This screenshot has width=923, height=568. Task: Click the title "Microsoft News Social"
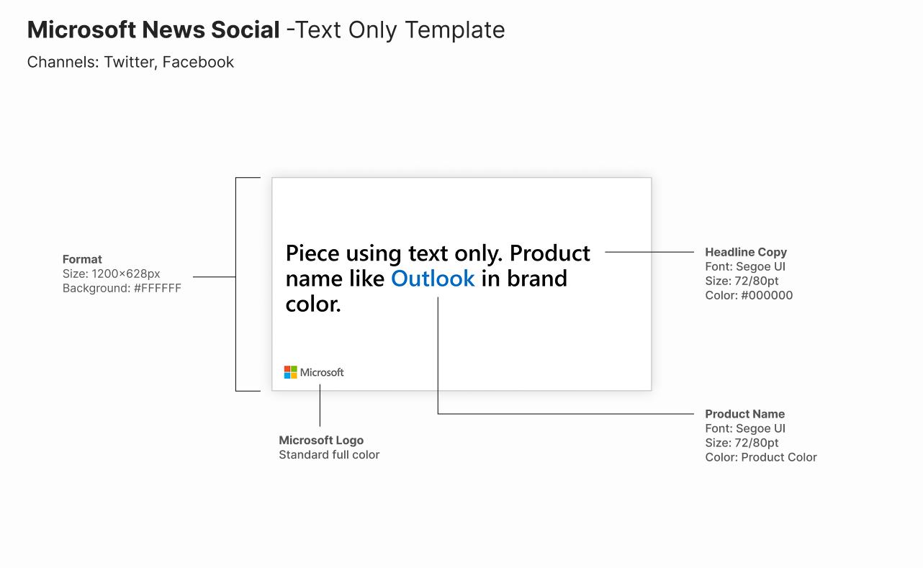[153, 30]
